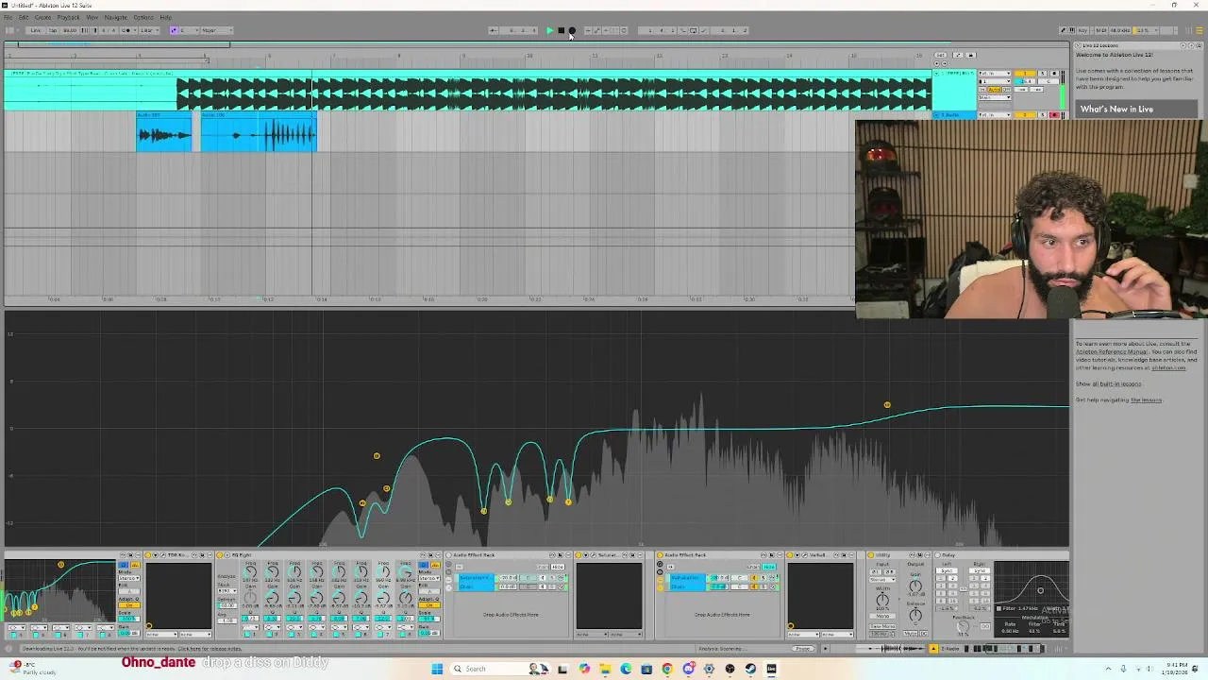Open the Ableton Live taskbar icon

click(771, 669)
